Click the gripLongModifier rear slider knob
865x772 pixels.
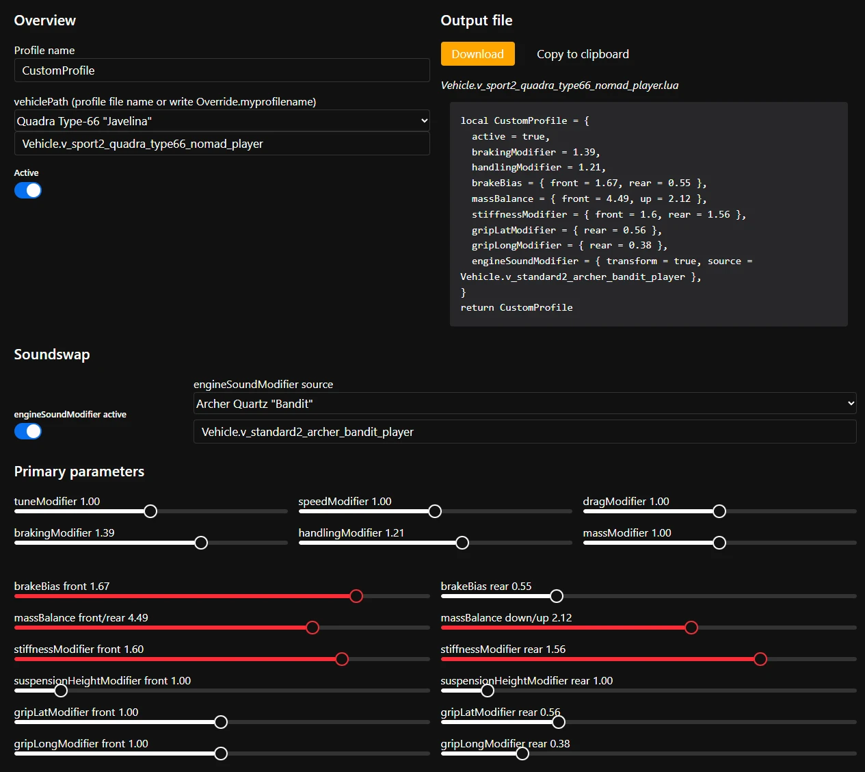point(522,754)
